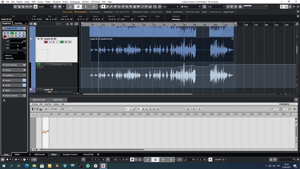This screenshot has width=300, height=169.
Task: Select the Mute X tool
Action: pyautogui.click(x=127, y=6)
